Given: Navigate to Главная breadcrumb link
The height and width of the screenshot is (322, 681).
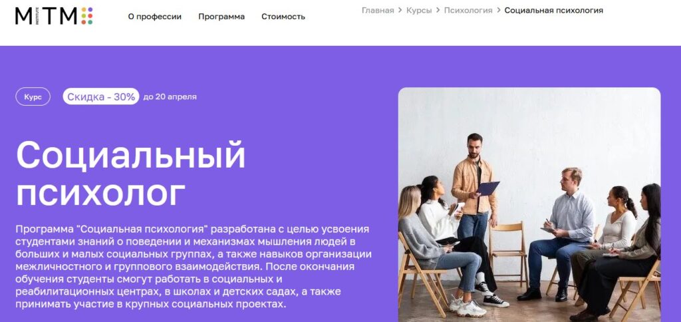Looking at the screenshot, I should coord(378,11).
